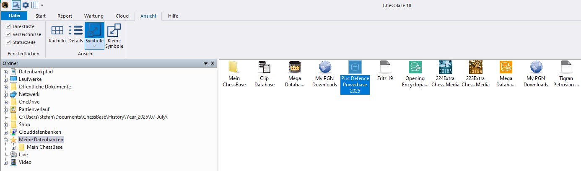Select the Clouddatenbanken folder entry

point(40,132)
